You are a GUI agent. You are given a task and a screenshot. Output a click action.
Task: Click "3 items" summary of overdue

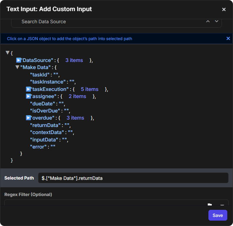[75, 118]
